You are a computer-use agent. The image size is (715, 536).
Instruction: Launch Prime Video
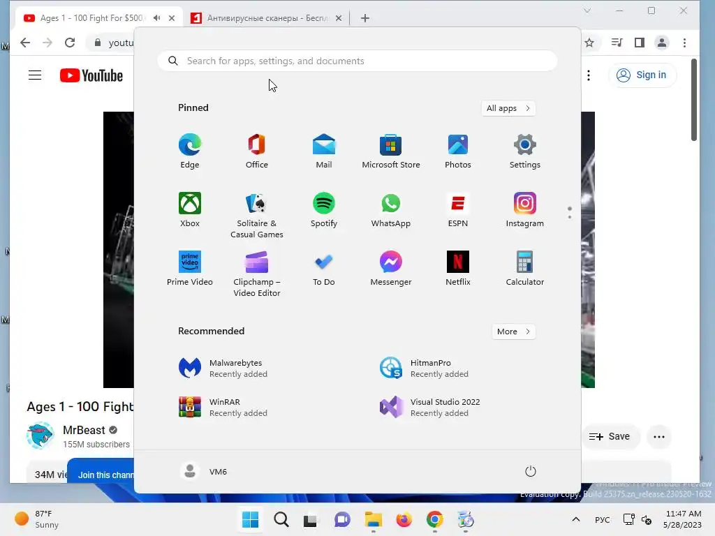pos(190,268)
